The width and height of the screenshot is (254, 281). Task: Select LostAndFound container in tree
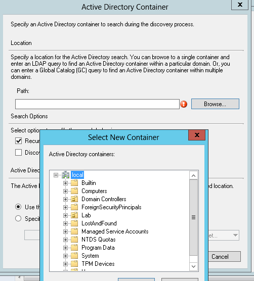click(99, 223)
